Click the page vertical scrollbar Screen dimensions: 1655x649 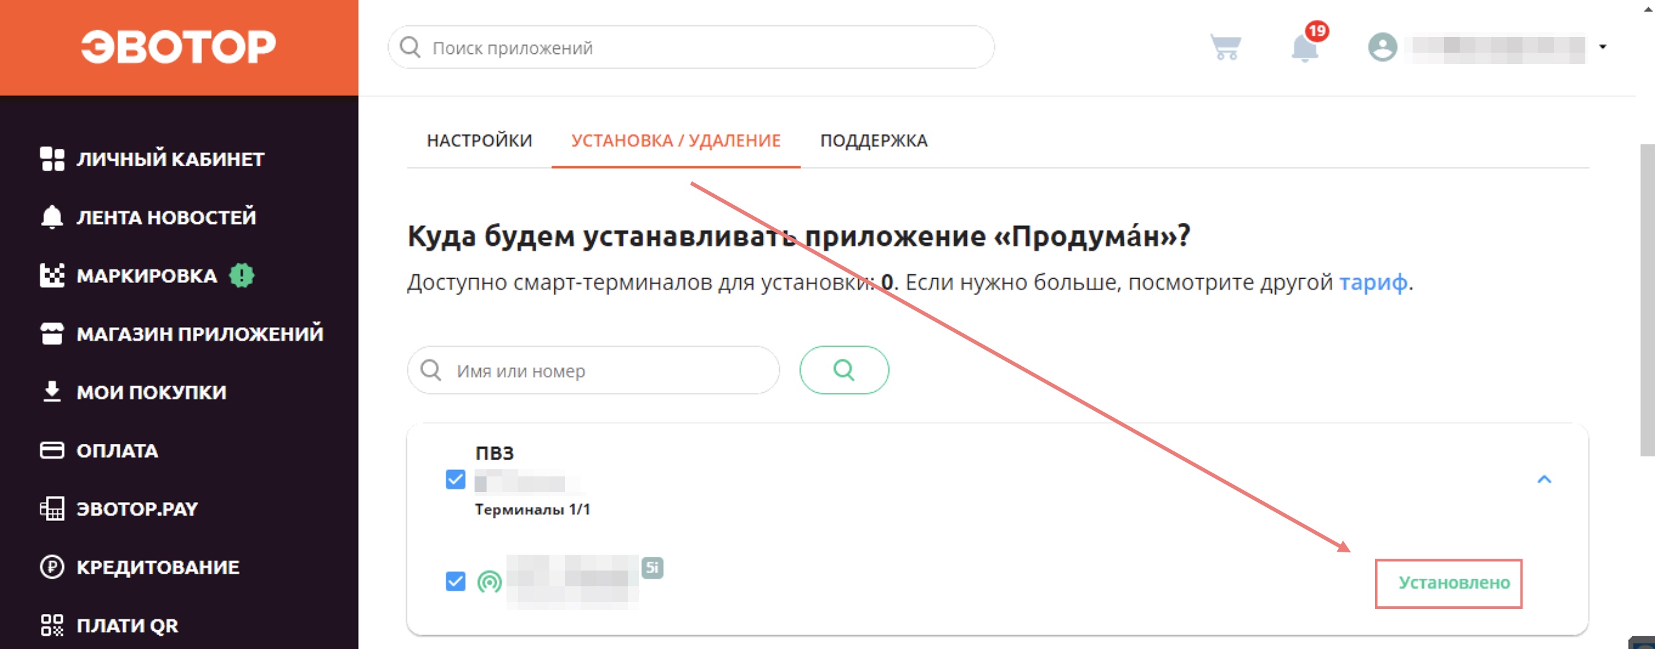pyautogui.click(x=1647, y=299)
